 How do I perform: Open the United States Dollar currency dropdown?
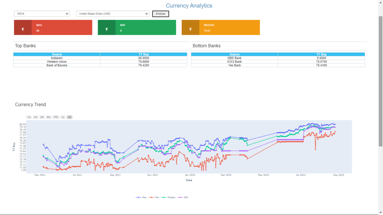[x=113, y=13]
